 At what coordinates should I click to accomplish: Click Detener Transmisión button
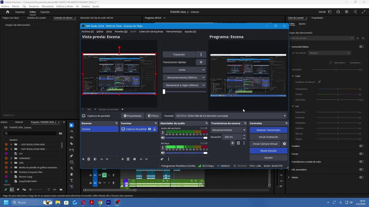click(x=268, y=130)
